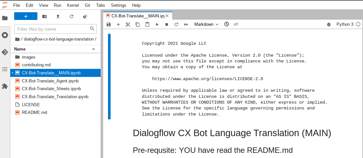Click the dialogflow-cx-bot-language-translation breadcrumb

(x=59, y=39)
